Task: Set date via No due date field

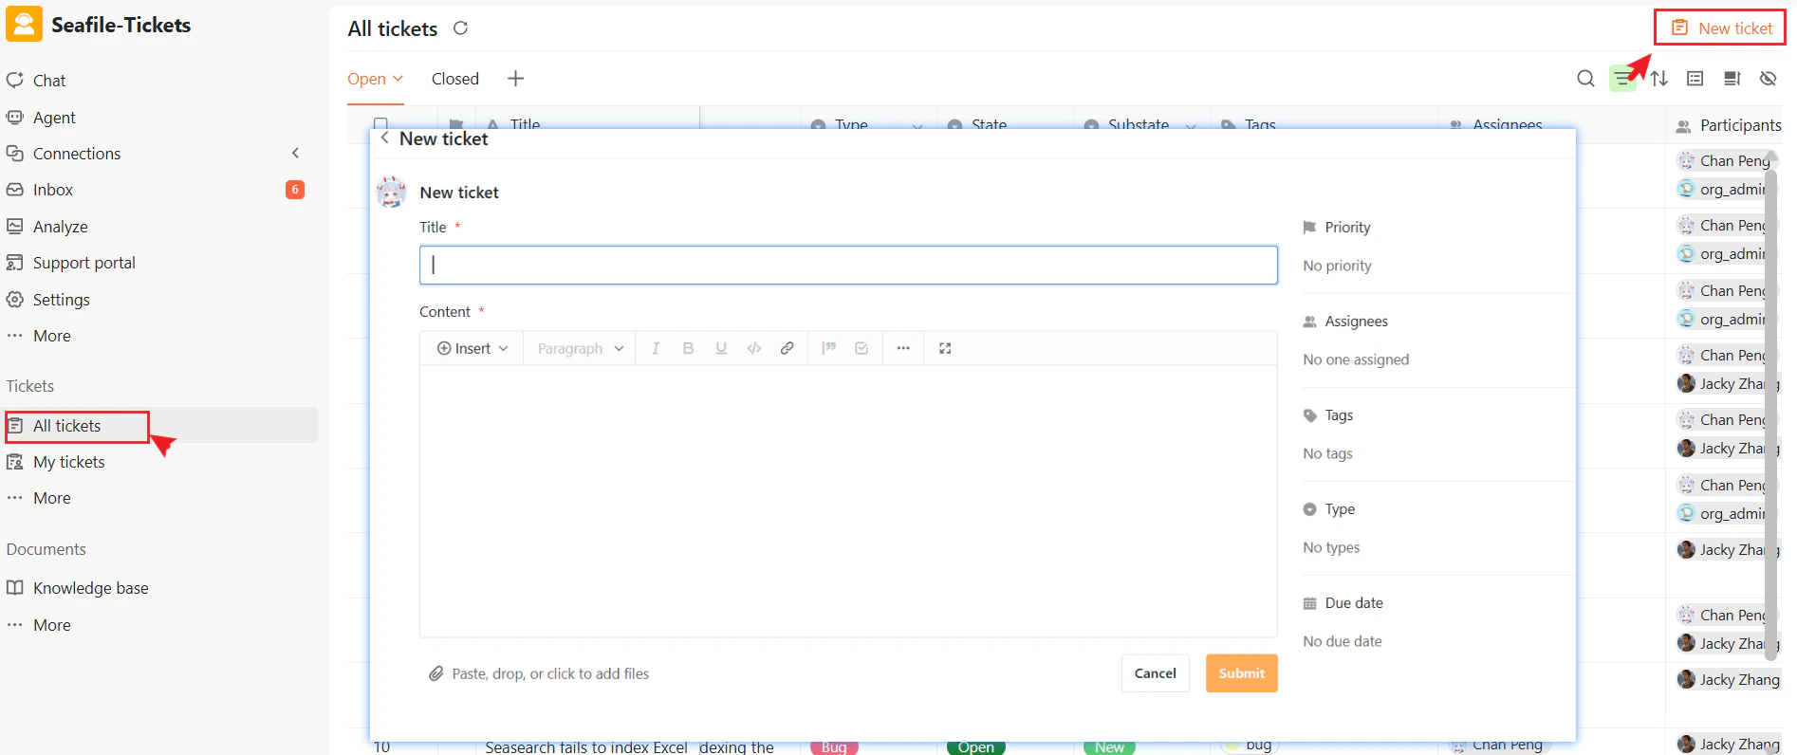Action: click(1342, 641)
